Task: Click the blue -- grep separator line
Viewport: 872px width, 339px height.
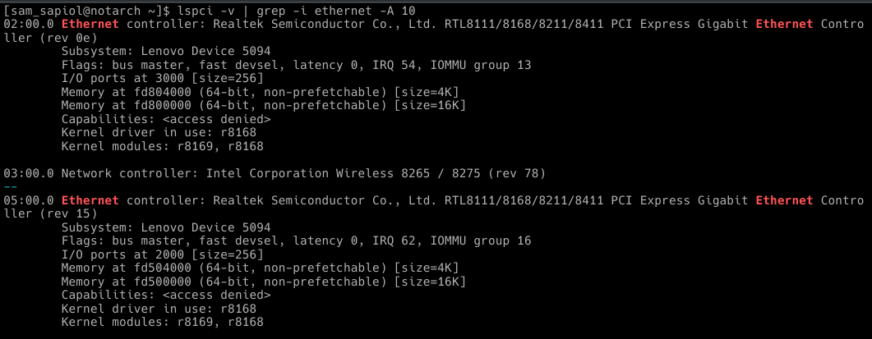Action: [11, 186]
